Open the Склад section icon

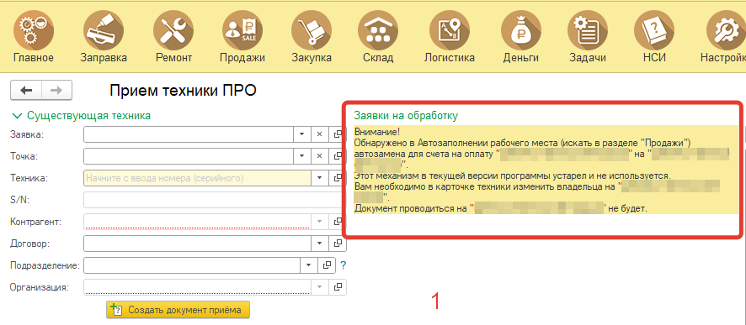378,30
